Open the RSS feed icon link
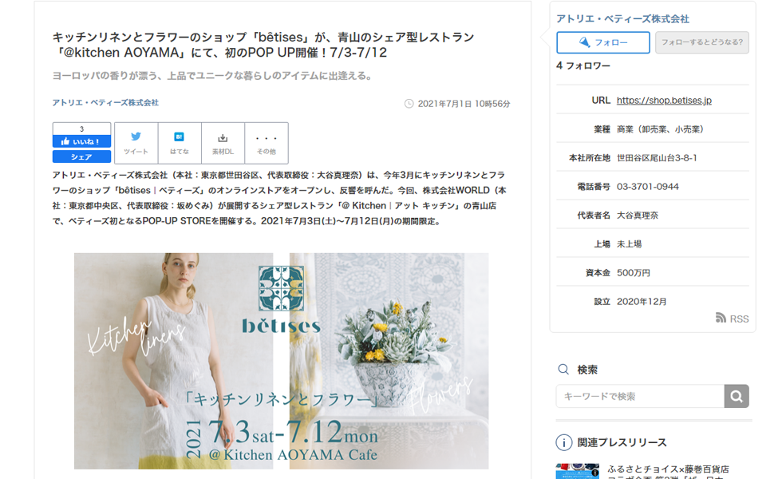This screenshot has height=479, width=782. coord(733,319)
